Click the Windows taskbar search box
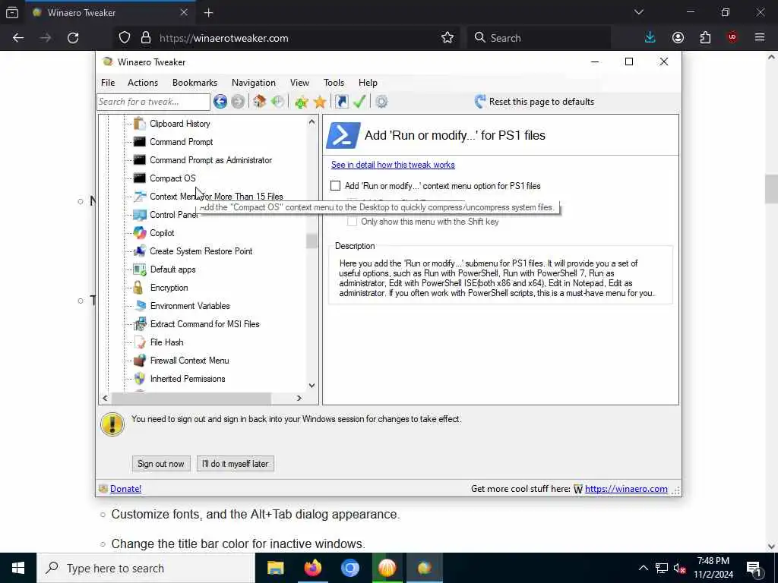The height and width of the screenshot is (583, 778). tap(145, 568)
